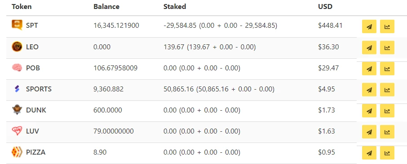
Task: Send LEO tokens with paper plane icon
Action: point(369,47)
